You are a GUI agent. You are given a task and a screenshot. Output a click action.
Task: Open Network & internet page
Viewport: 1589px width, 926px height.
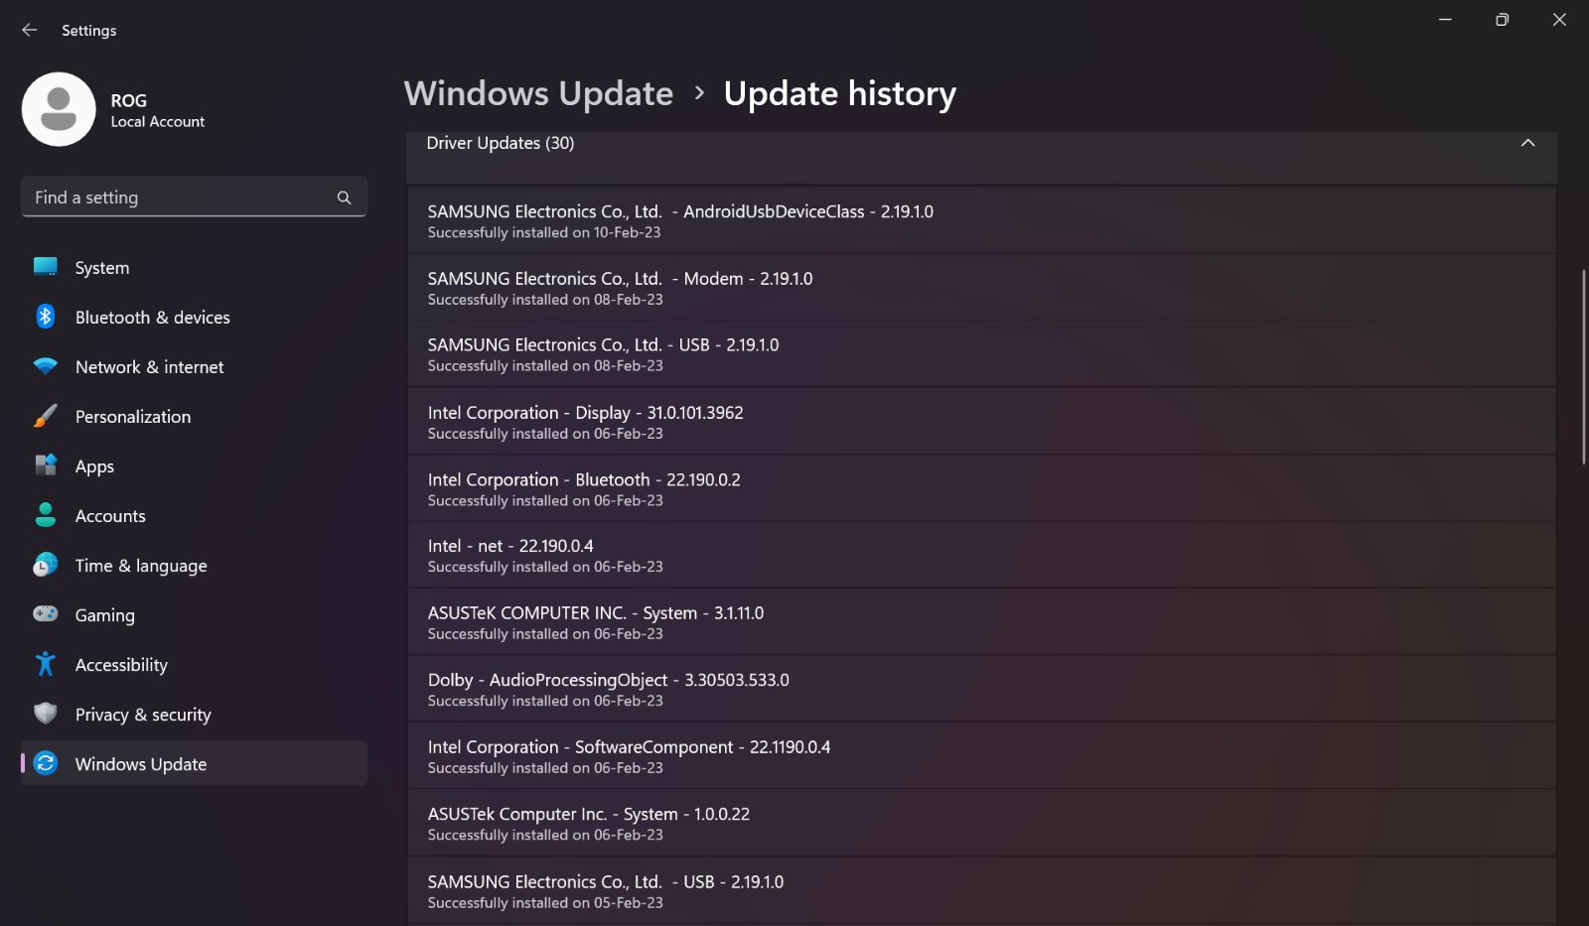pyautogui.click(x=194, y=366)
